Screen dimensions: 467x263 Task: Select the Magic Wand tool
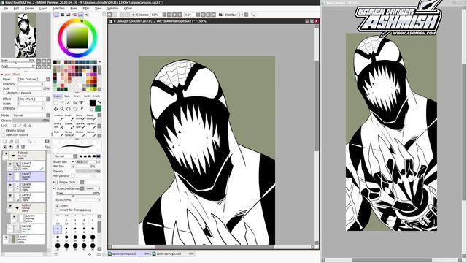[x=68, y=102]
